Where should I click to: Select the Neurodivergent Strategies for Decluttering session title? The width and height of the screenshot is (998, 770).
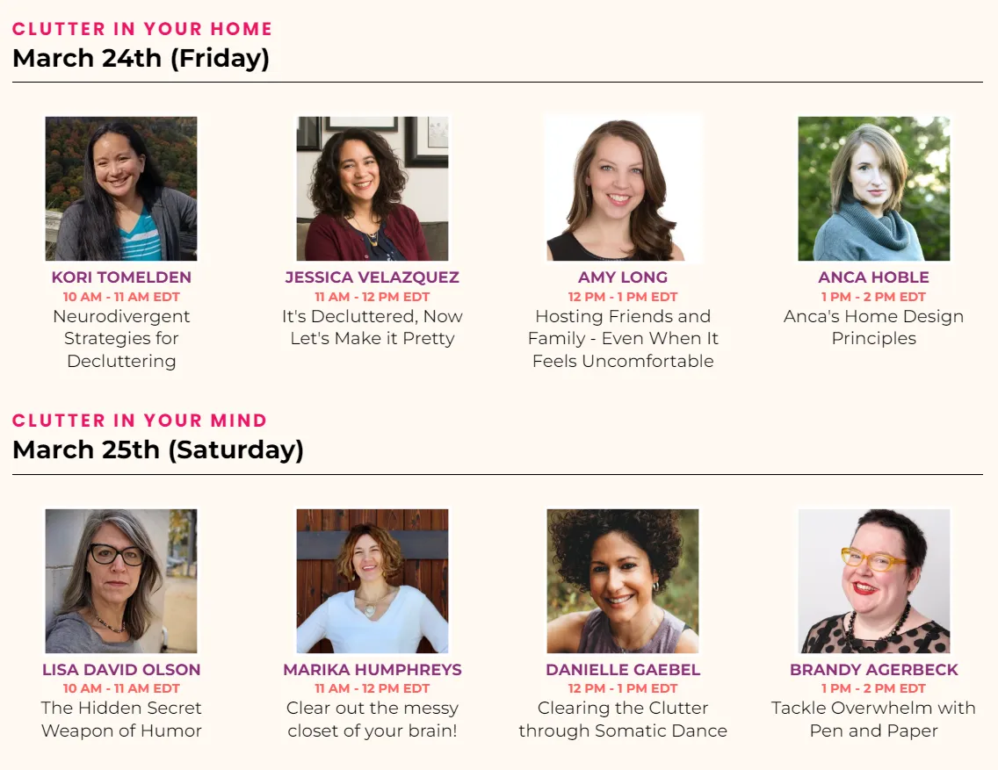[x=121, y=338]
